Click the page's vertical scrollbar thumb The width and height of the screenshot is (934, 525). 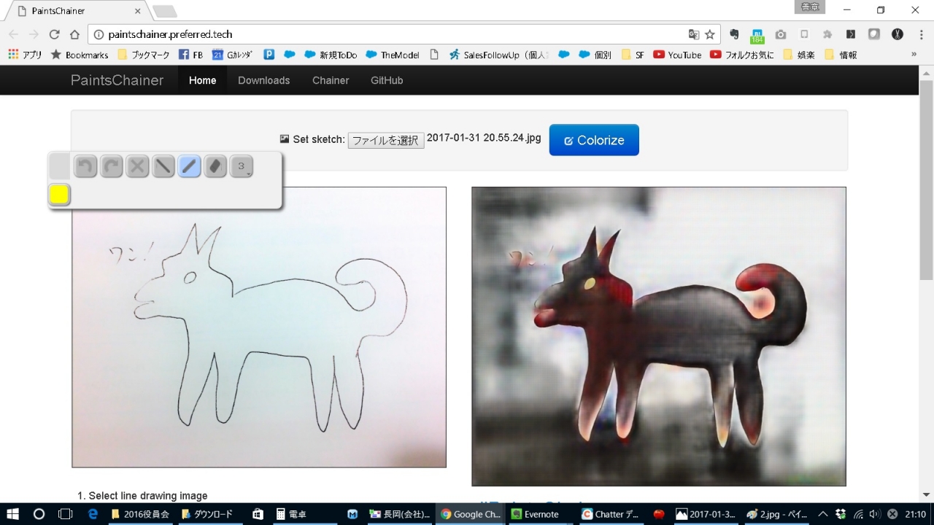(926, 181)
